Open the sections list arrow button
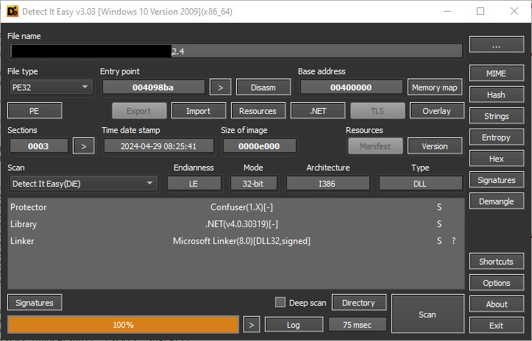 coord(84,146)
